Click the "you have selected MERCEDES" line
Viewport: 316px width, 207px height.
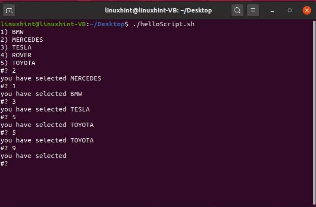point(51,78)
